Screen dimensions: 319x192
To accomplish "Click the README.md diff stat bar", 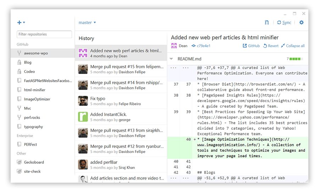I will (x=296, y=59).
